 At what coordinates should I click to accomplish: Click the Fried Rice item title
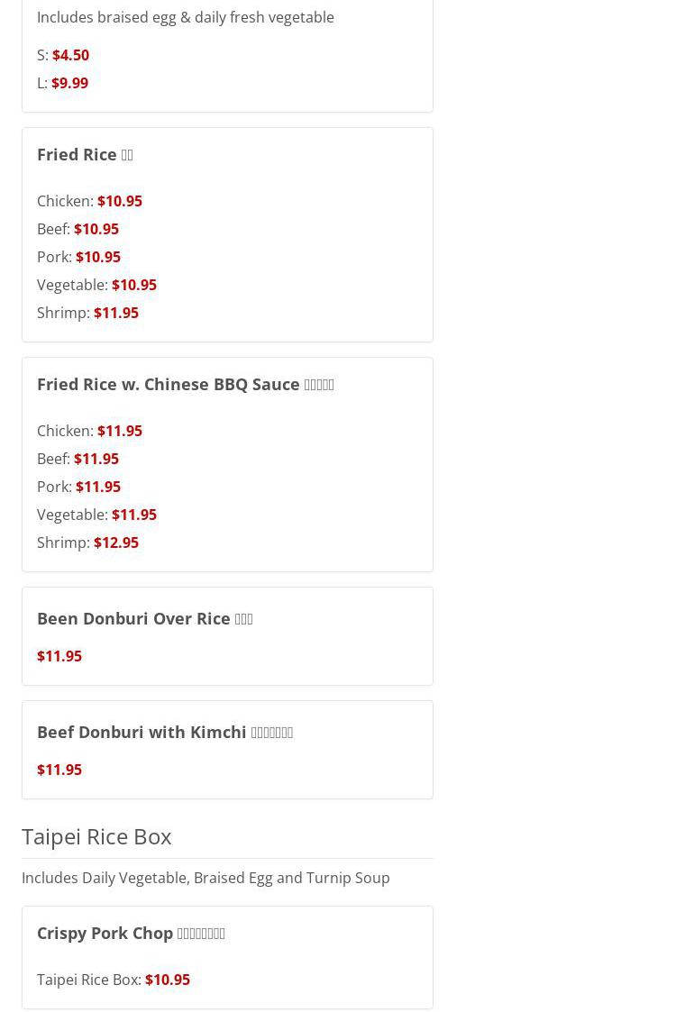click(85, 154)
